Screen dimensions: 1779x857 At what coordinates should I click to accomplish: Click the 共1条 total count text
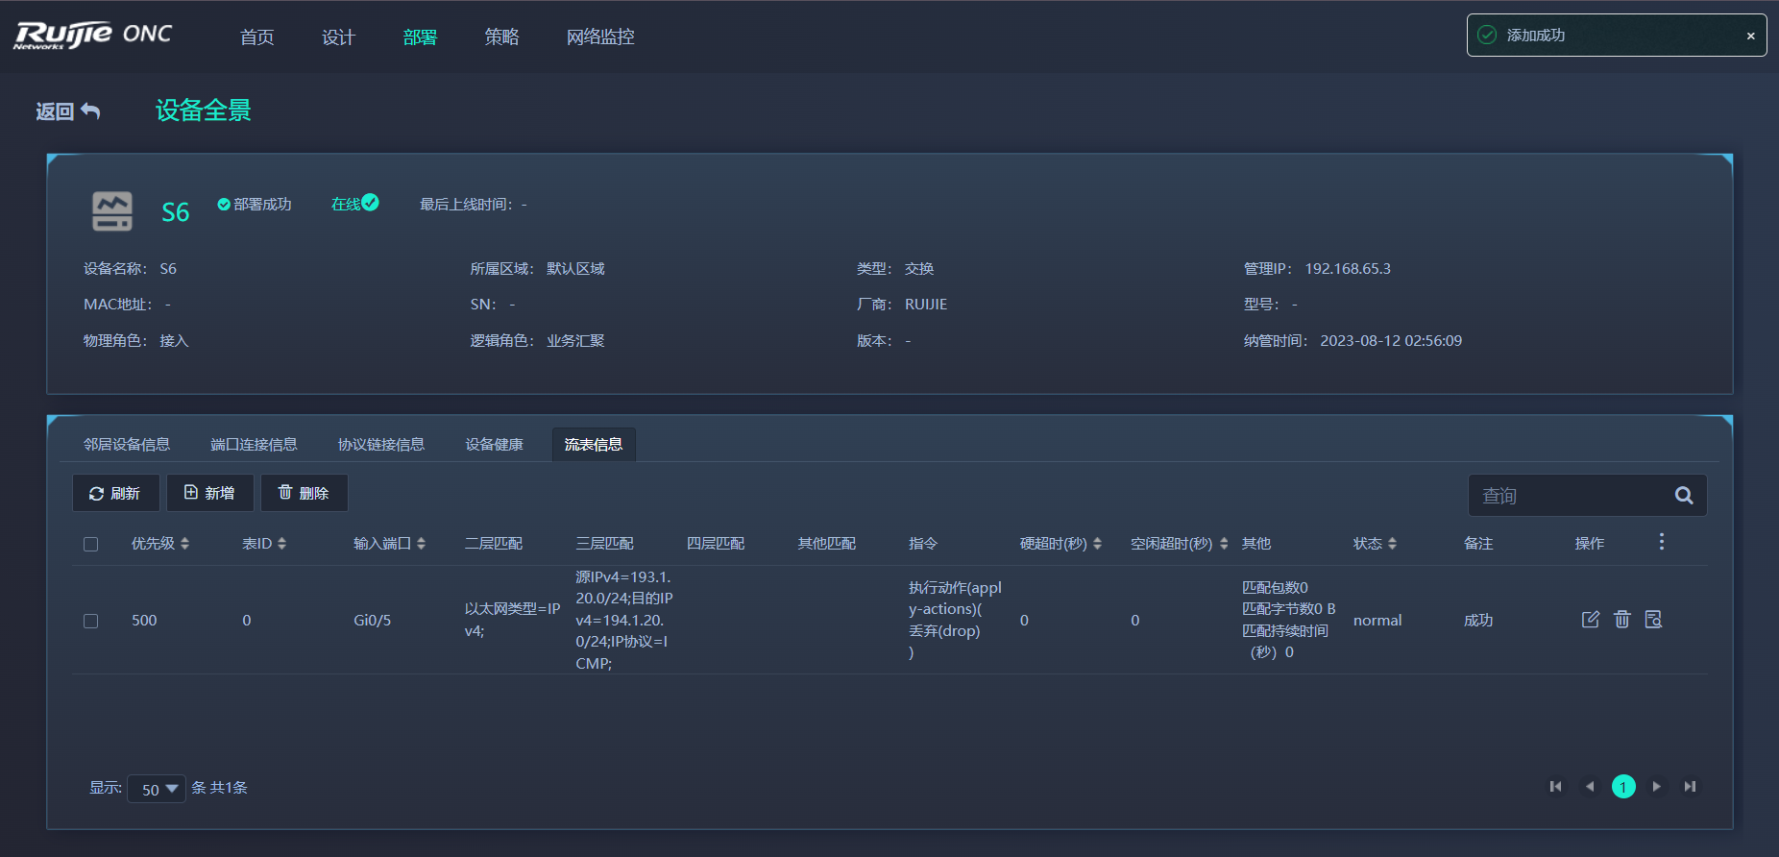229,788
